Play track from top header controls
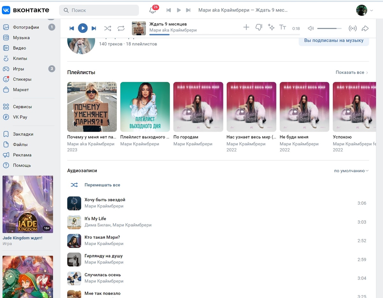 (179, 10)
